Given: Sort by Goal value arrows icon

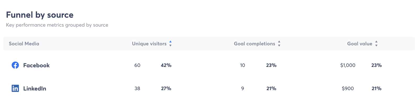Looking at the screenshot, I should click(376, 44).
